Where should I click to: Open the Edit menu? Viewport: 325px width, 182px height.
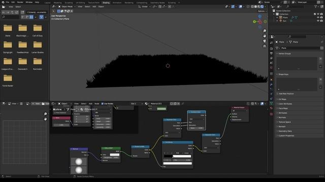click(13, 2)
